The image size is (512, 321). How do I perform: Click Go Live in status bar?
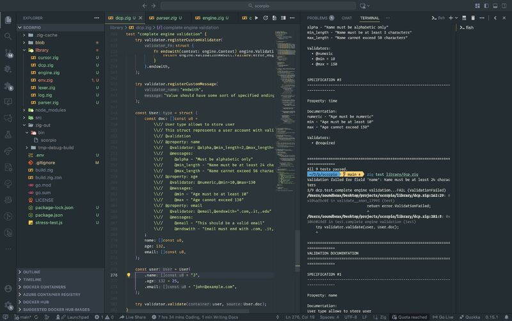[x=443, y=317]
